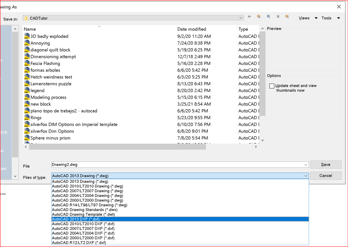The image size is (348, 247).
Task: Enable Update sheet and view thumbnails checkbox
Action: [x=272, y=86]
